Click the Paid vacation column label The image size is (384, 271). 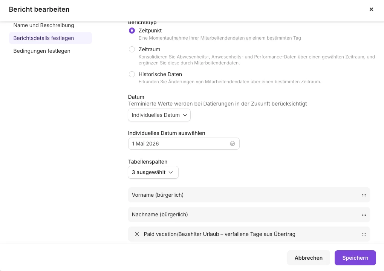pyautogui.click(x=219, y=234)
